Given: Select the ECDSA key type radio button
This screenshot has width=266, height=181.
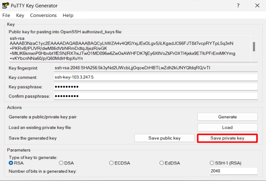Looking at the screenshot, I should pos(111,163).
